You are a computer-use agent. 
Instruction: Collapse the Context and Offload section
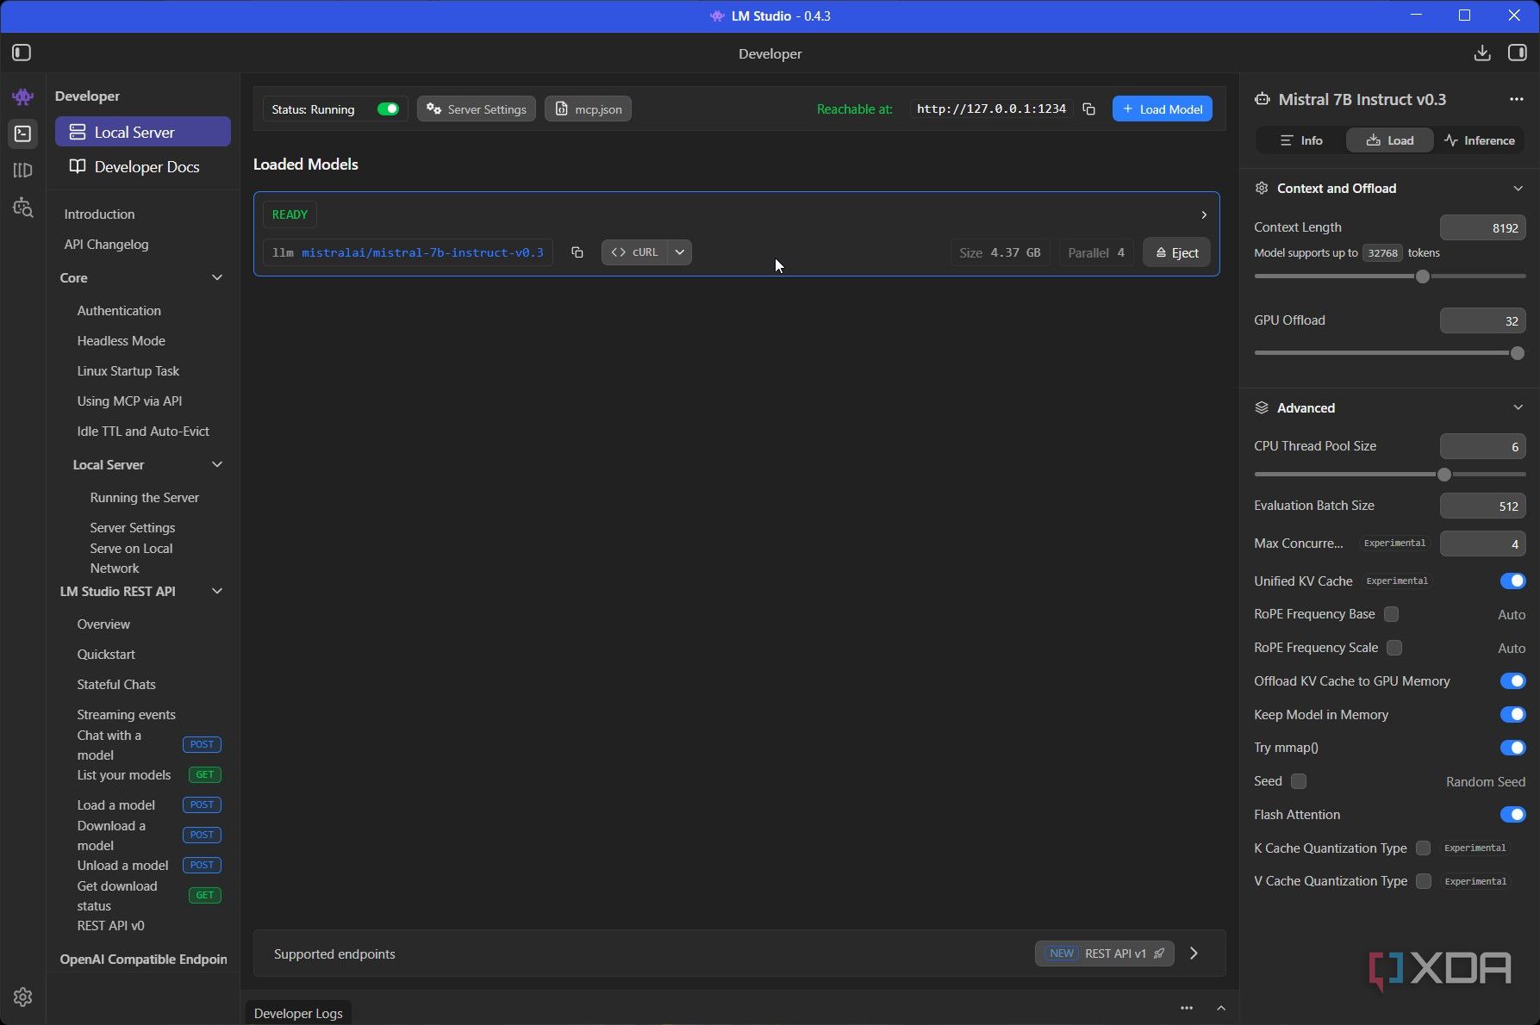[x=1518, y=189]
